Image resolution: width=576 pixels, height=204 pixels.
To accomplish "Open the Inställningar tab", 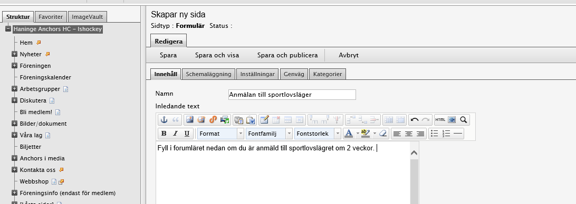I will pos(257,74).
